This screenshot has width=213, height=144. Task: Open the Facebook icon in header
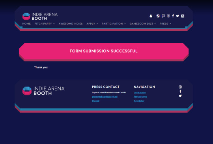(173, 16)
